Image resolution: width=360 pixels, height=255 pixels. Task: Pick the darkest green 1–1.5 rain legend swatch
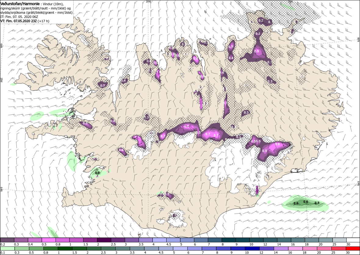(x=65, y=249)
